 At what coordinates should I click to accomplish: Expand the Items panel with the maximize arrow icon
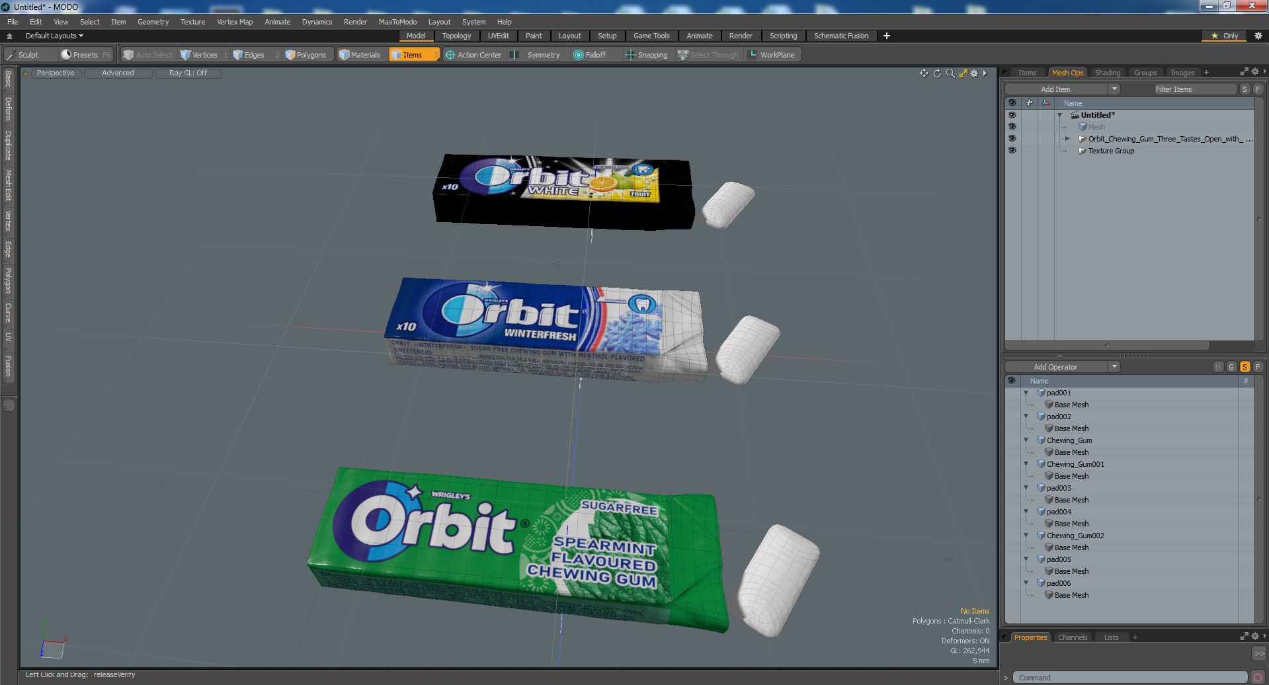[1244, 71]
